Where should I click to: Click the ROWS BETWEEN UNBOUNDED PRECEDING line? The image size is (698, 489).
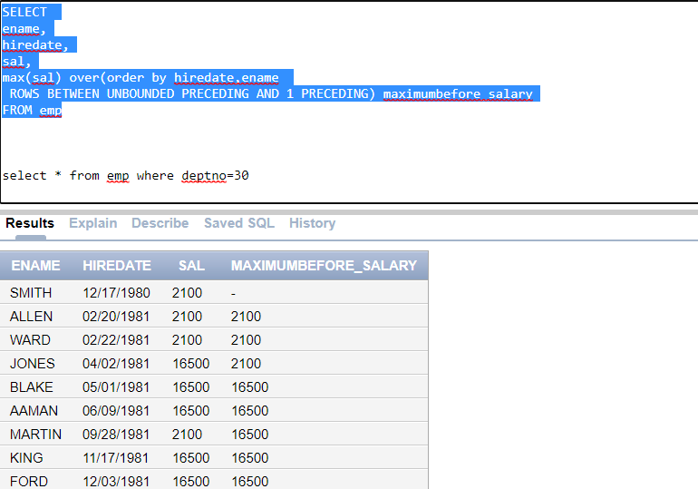tap(271, 94)
